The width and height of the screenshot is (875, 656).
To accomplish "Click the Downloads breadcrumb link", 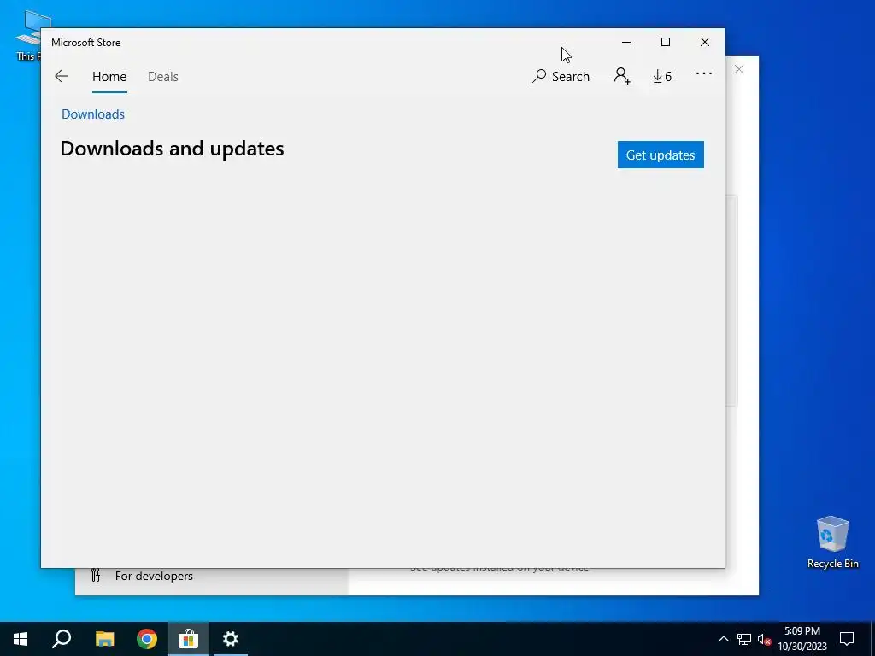I will coord(93,114).
